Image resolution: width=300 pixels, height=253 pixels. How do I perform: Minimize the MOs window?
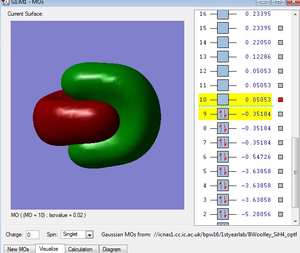[263, 2]
